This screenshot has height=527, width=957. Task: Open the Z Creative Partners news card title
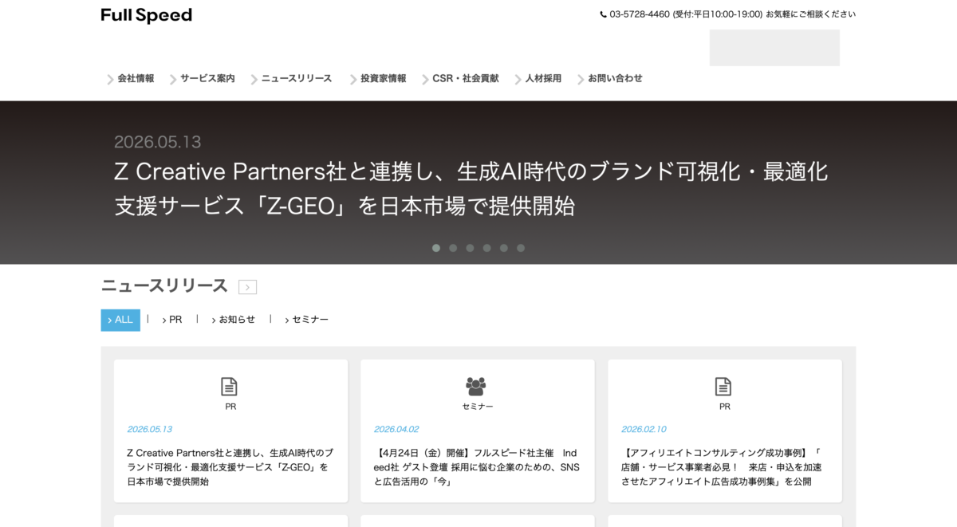click(230, 467)
